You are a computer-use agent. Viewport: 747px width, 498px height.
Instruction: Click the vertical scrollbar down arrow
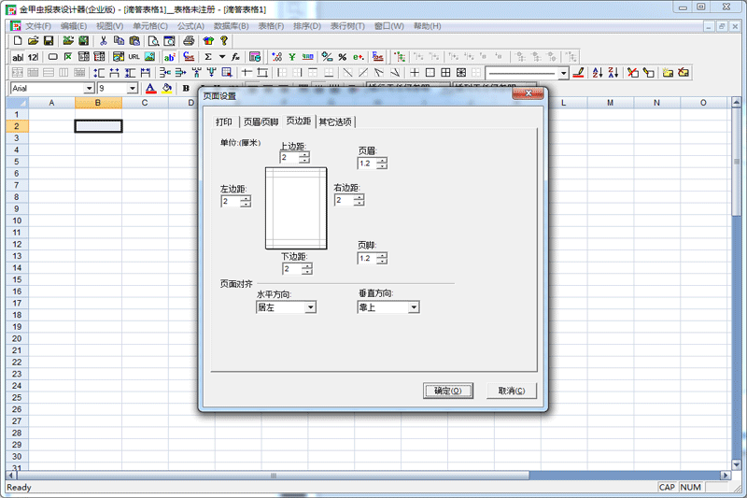click(x=737, y=464)
